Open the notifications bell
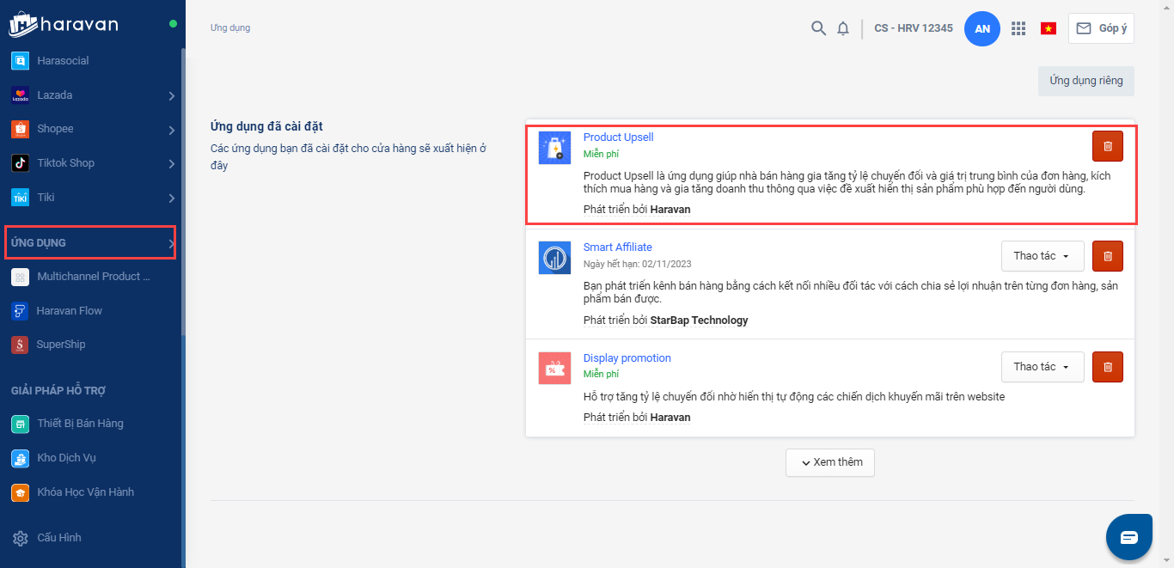The width and height of the screenshot is (1174, 568). (x=843, y=28)
